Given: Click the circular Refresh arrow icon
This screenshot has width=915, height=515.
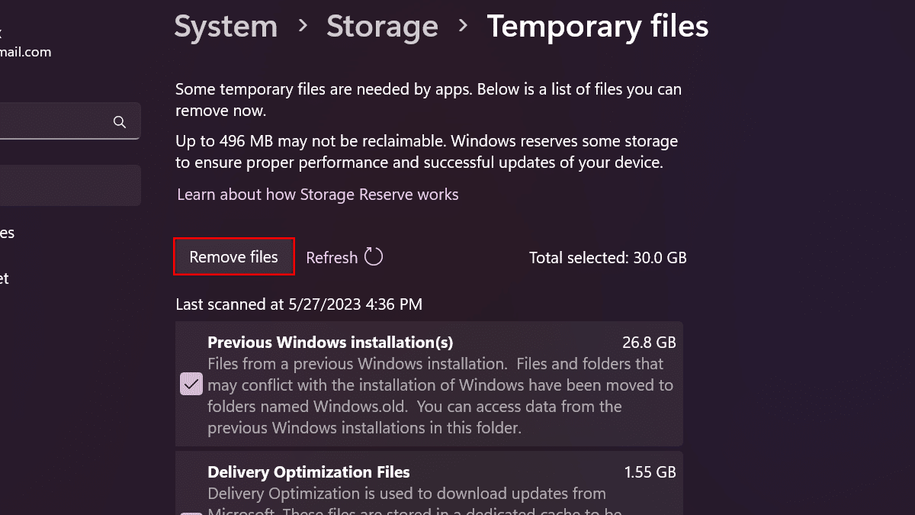Looking at the screenshot, I should coord(374,256).
